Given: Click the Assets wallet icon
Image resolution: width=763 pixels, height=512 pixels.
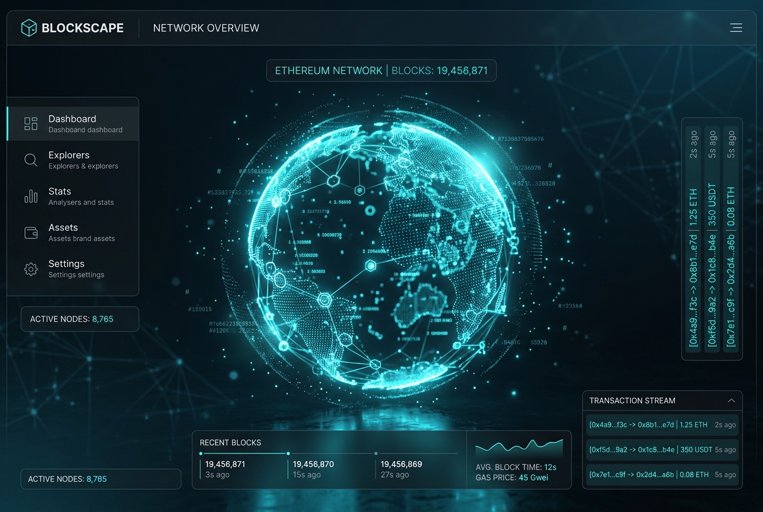Looking at the screenshot, I should (31, 232).
